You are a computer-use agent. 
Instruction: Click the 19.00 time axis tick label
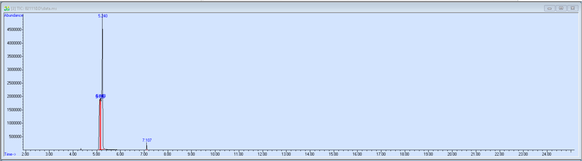point(428,154)
